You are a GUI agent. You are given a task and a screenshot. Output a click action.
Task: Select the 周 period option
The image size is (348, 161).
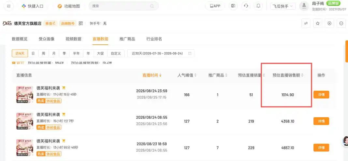[44, 53]
